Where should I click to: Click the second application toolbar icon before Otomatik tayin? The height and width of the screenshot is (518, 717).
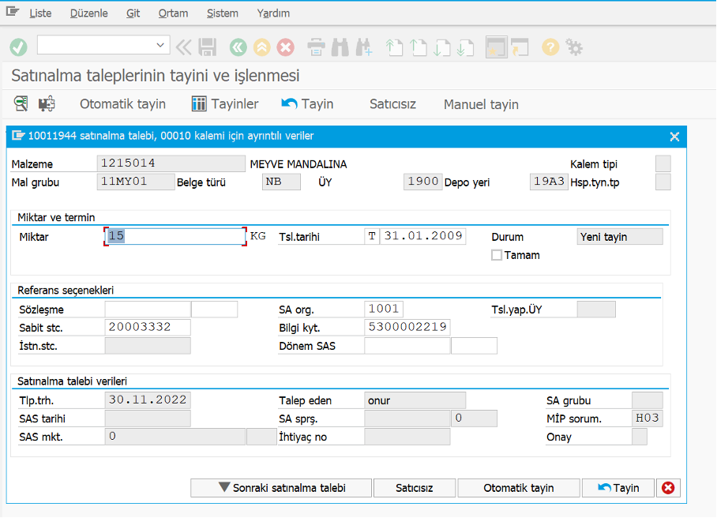[47, 103]
